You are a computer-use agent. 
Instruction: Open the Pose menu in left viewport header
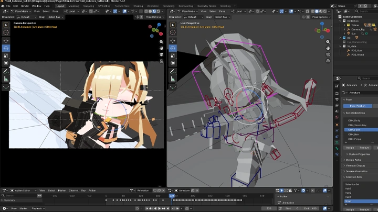point(55,12)
